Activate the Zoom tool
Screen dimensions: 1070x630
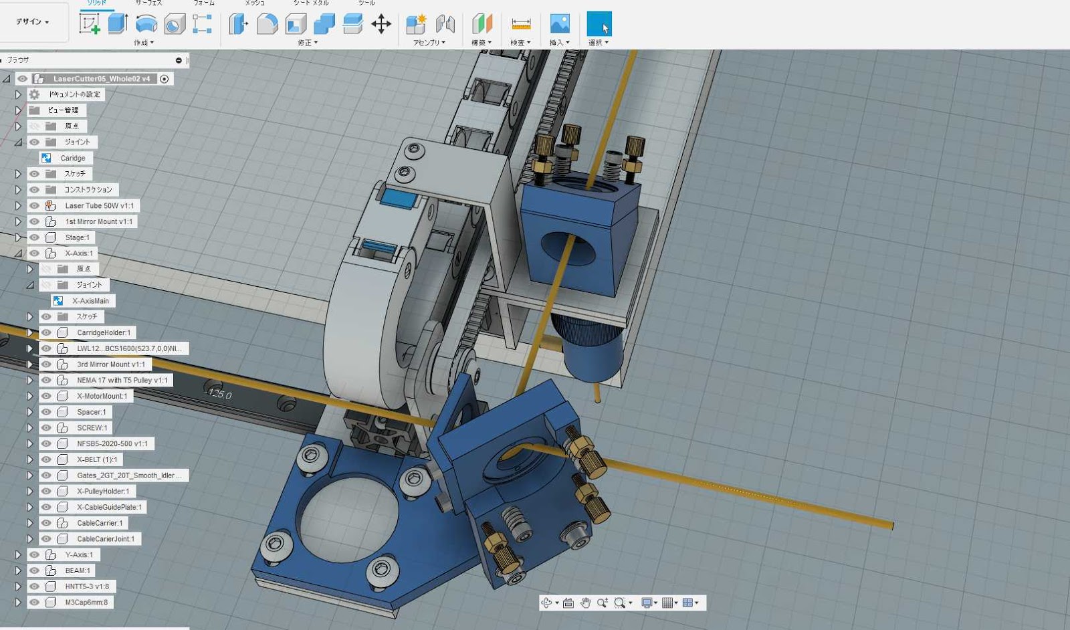[x=602, y=603]
